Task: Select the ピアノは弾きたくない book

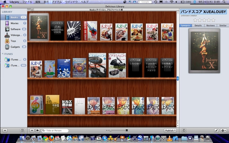Action: (135, 68)
